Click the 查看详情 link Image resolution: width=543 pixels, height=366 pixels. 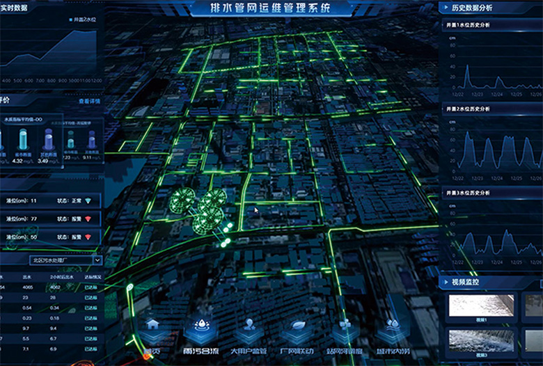pyautogui.click(x=88, y=101)
